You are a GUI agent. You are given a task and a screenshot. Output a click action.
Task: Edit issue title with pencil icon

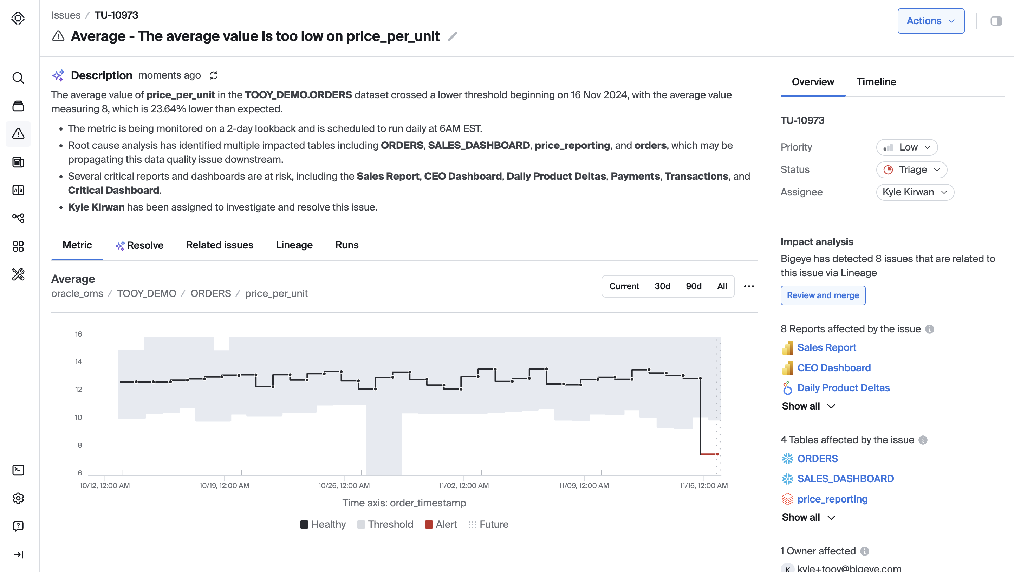coord(453,36)
